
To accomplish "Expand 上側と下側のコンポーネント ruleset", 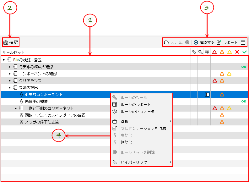I will point(16,108).
